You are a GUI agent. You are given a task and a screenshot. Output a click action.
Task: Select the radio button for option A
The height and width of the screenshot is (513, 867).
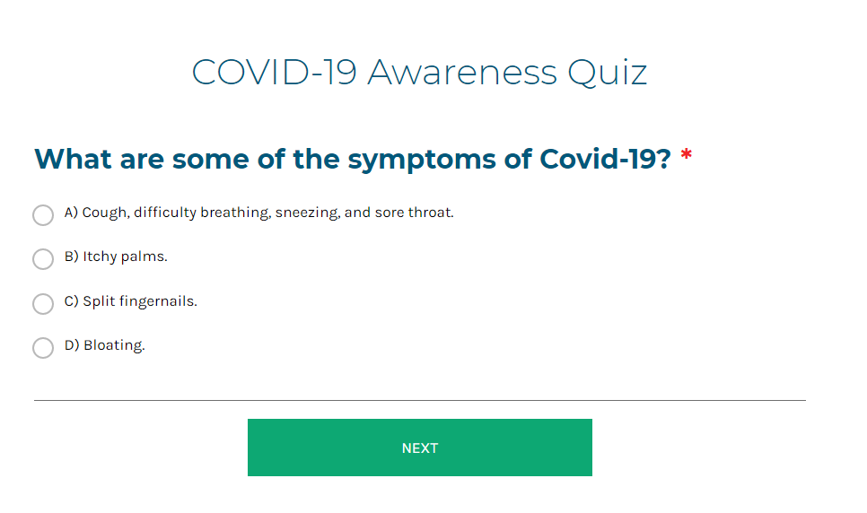(43, 215)
